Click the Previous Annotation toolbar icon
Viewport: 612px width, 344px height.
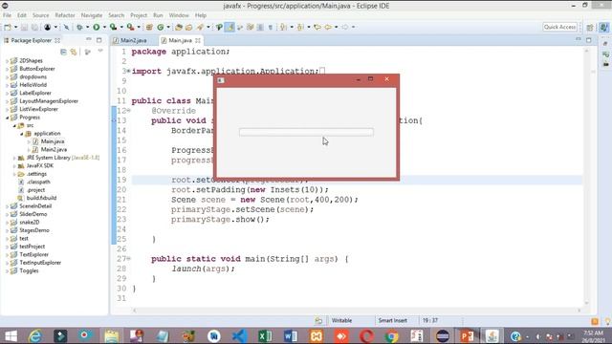pyautogui.click(x=300, y=27)
